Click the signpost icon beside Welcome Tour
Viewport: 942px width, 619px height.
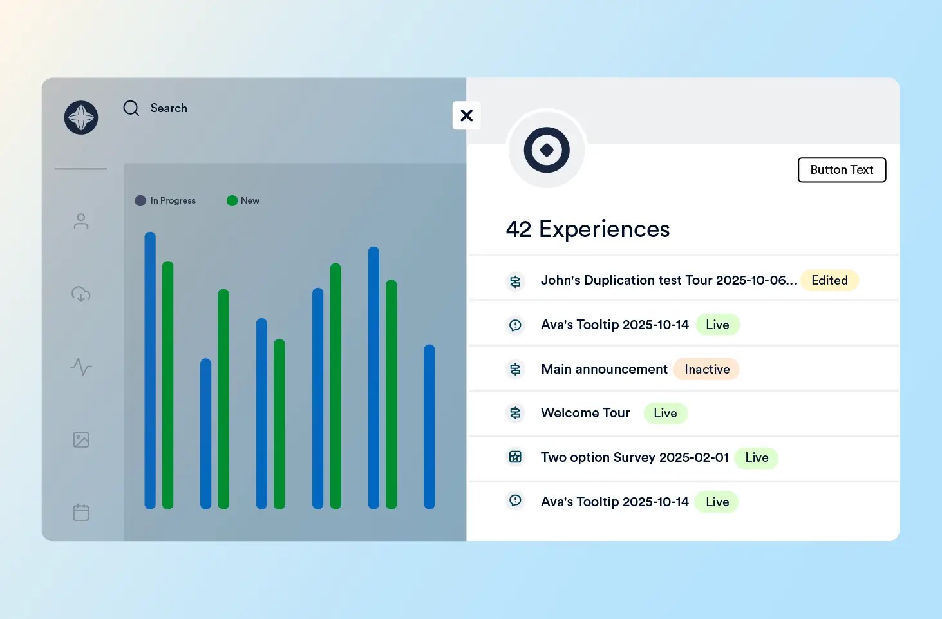point(515,413)
